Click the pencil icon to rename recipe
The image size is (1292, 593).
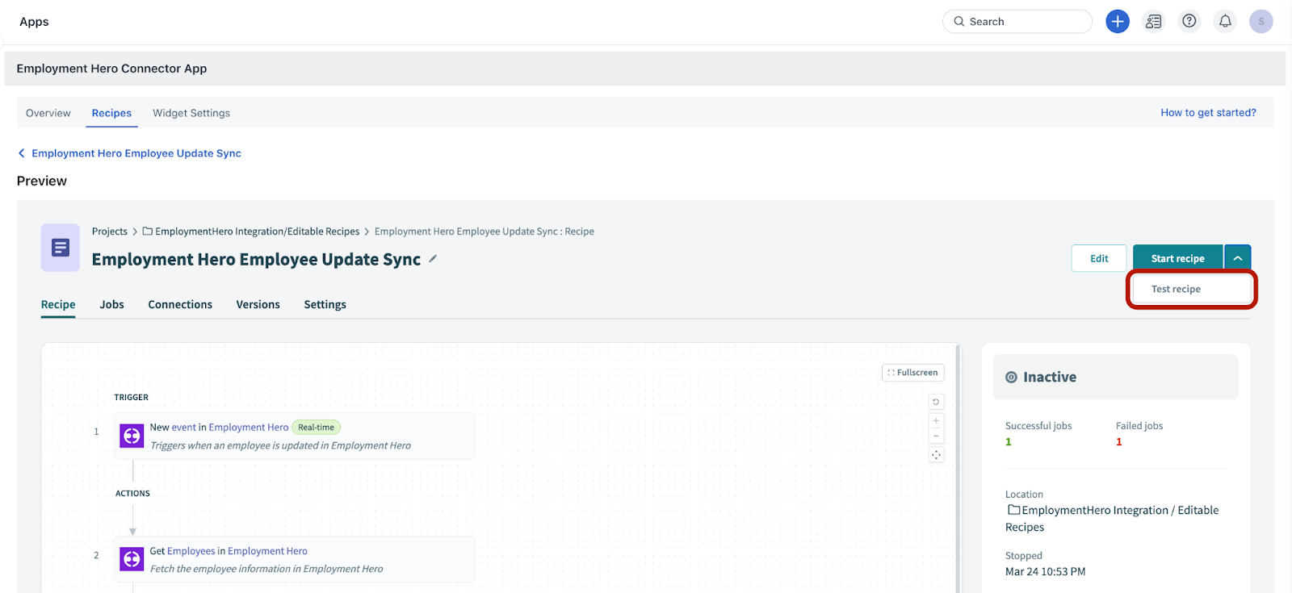433,259
